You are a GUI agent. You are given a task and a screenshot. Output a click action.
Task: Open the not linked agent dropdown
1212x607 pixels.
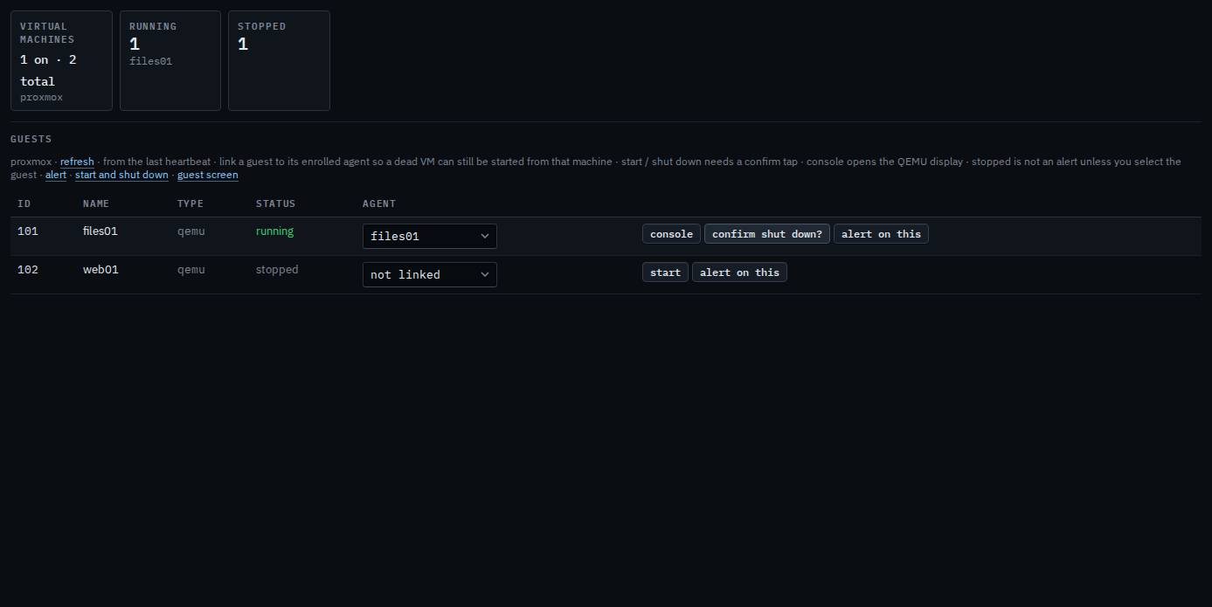point(430,274)
